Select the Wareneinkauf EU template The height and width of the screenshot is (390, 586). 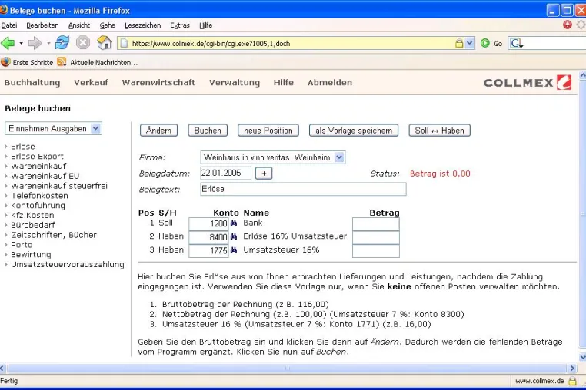pyautogui.click(x=45, y=176)
